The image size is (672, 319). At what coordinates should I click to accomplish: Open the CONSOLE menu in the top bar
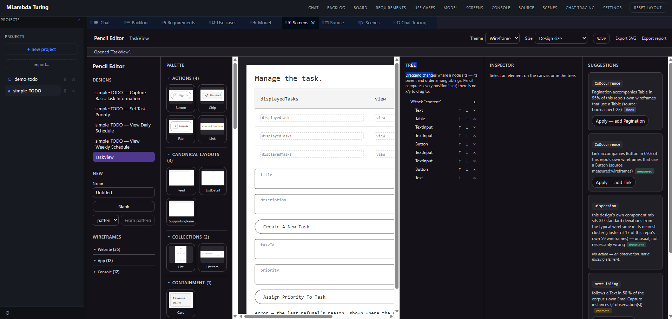[501, 8]
